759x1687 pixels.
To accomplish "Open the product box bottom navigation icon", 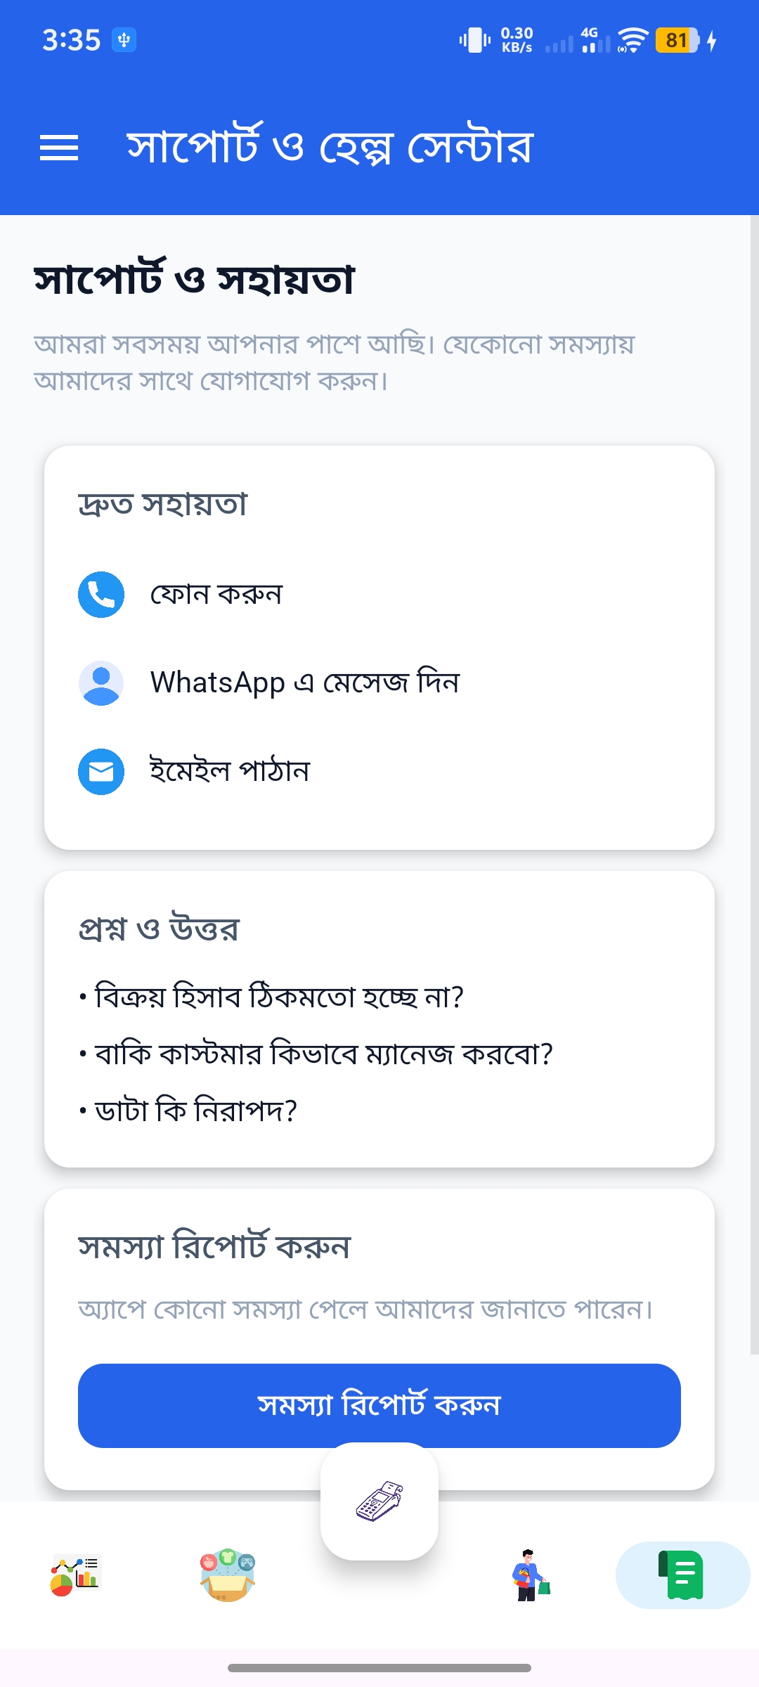I will [227, 1575].
